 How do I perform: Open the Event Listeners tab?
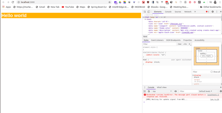pos(157,40)
